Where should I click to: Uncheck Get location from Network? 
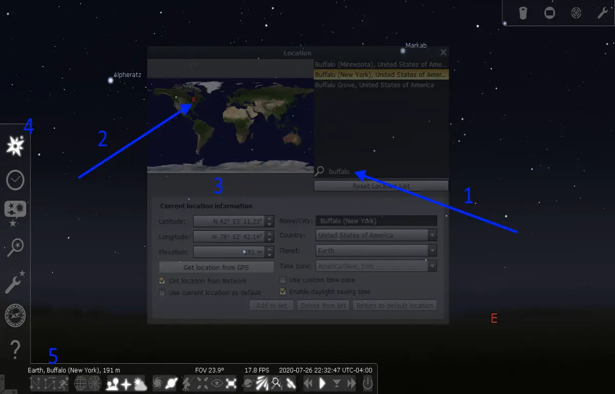tap(162, 281)
